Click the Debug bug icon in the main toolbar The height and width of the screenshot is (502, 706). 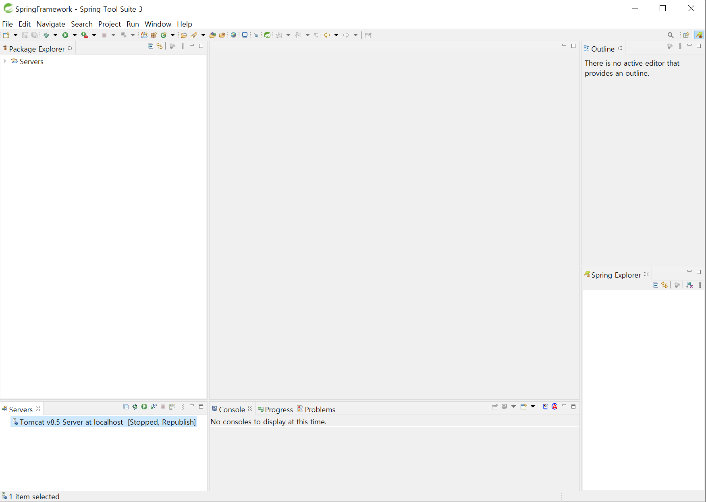click(46, 35)
